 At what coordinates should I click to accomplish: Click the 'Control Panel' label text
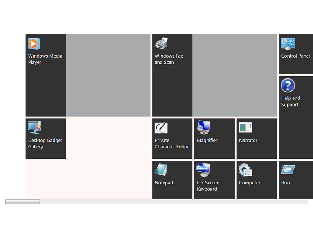[295, 56]
